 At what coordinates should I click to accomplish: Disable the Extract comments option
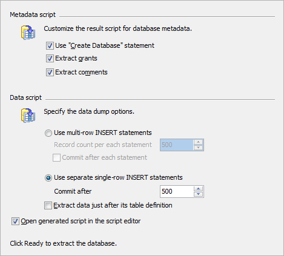coord(50,72)
